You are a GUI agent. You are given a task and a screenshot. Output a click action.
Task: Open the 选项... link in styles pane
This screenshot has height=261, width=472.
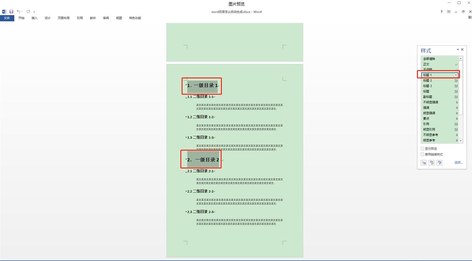click(x=458, y=163)
